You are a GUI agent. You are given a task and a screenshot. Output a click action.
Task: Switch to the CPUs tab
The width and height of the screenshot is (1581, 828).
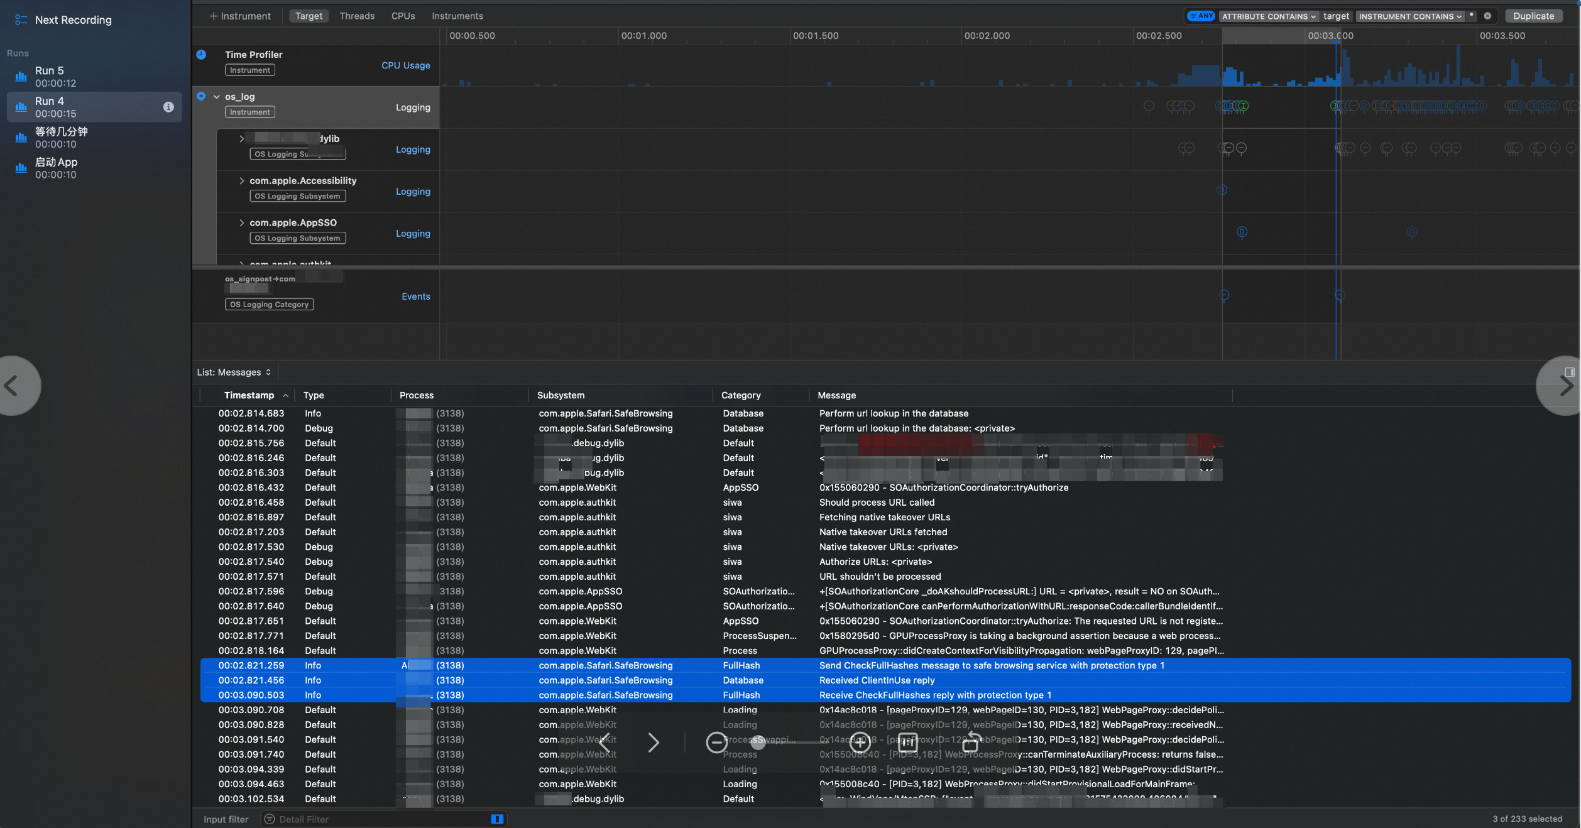[403, 16]
